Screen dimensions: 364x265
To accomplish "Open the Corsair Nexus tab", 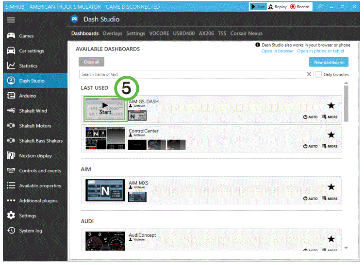I will click(x=246, y=33).
